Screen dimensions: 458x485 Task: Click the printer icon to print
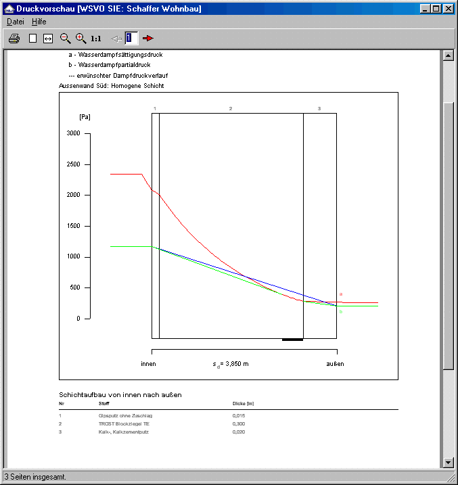pos(14,39)
